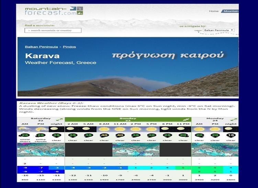Switch to the Mountain tab
Screen dimensions: 258x188
(231, 11)
